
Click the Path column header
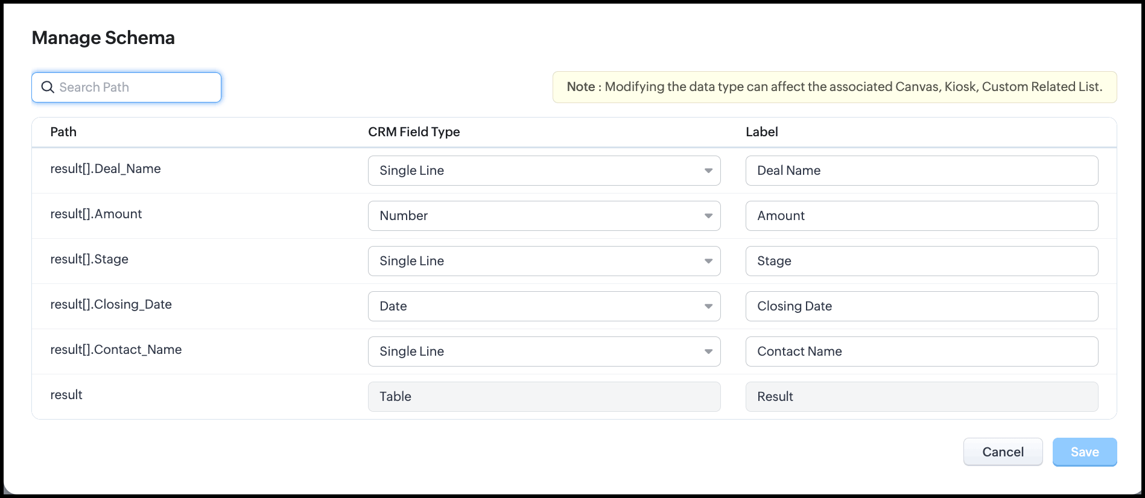point(63,132)
